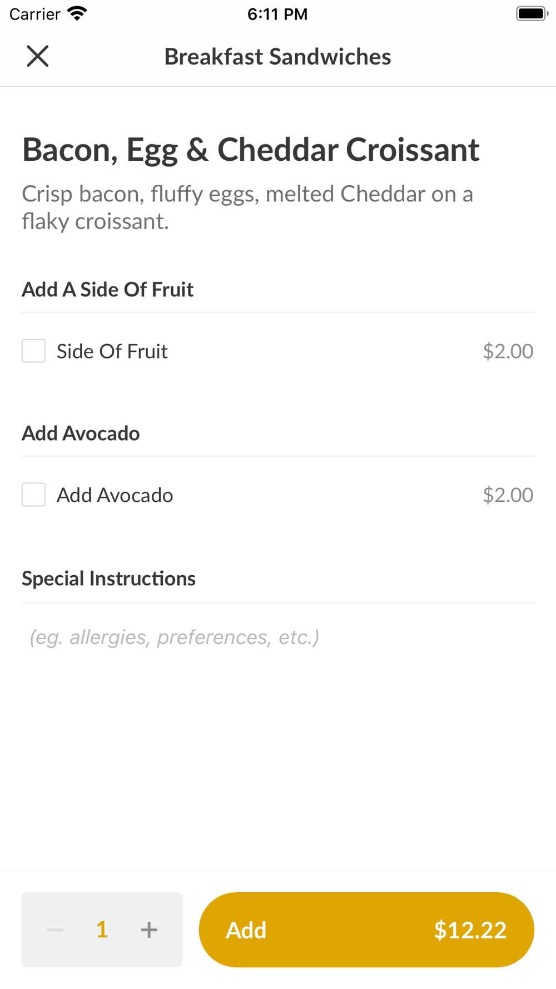556x989 pixels.
Task: Tap the Add A Side Of Fruit heading
Action: (107, 290)
